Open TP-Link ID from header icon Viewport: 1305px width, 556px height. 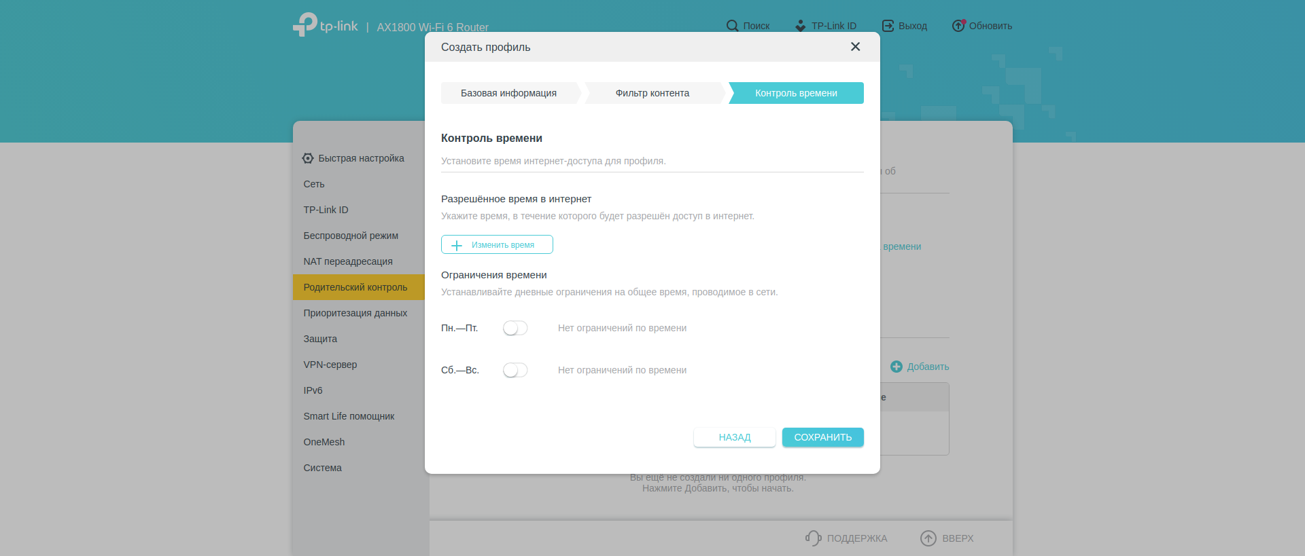click(x=801, y=26)
